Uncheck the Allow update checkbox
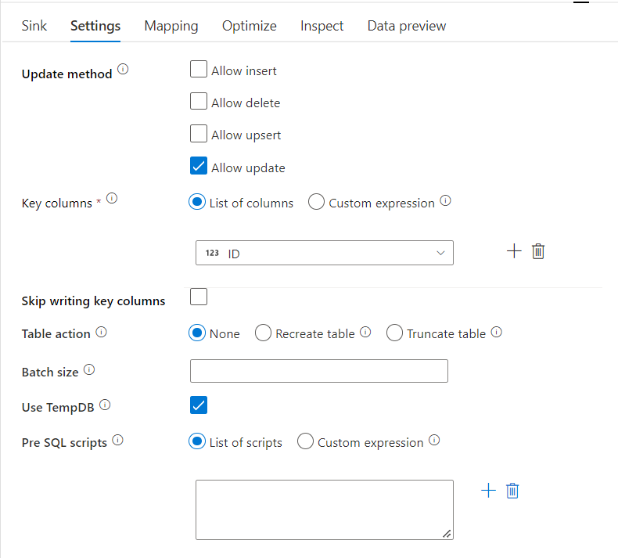The height and width of the screenshot is (558, 618). pos(199,167)
